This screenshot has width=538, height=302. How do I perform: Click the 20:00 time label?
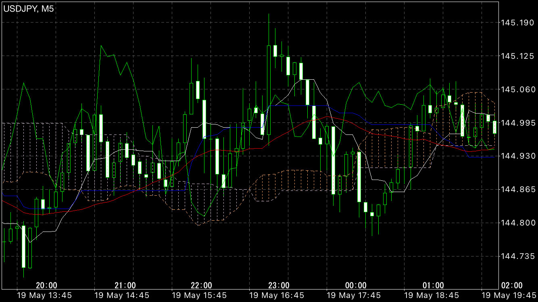coord(46,285)
